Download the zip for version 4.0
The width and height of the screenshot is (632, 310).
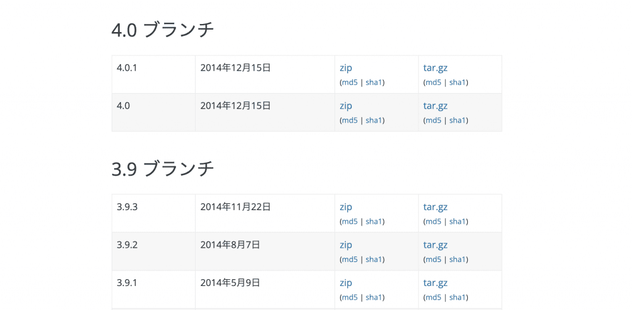point(346,106)
